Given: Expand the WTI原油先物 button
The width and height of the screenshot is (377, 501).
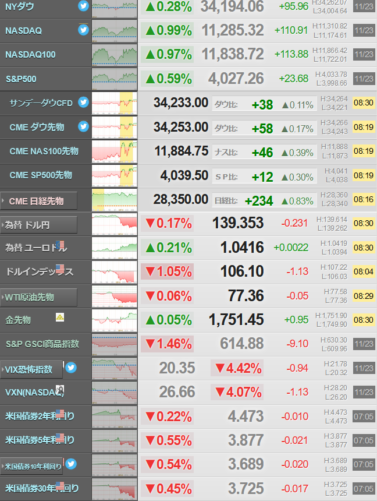Looking at the screenshot, I should (38, 297).
